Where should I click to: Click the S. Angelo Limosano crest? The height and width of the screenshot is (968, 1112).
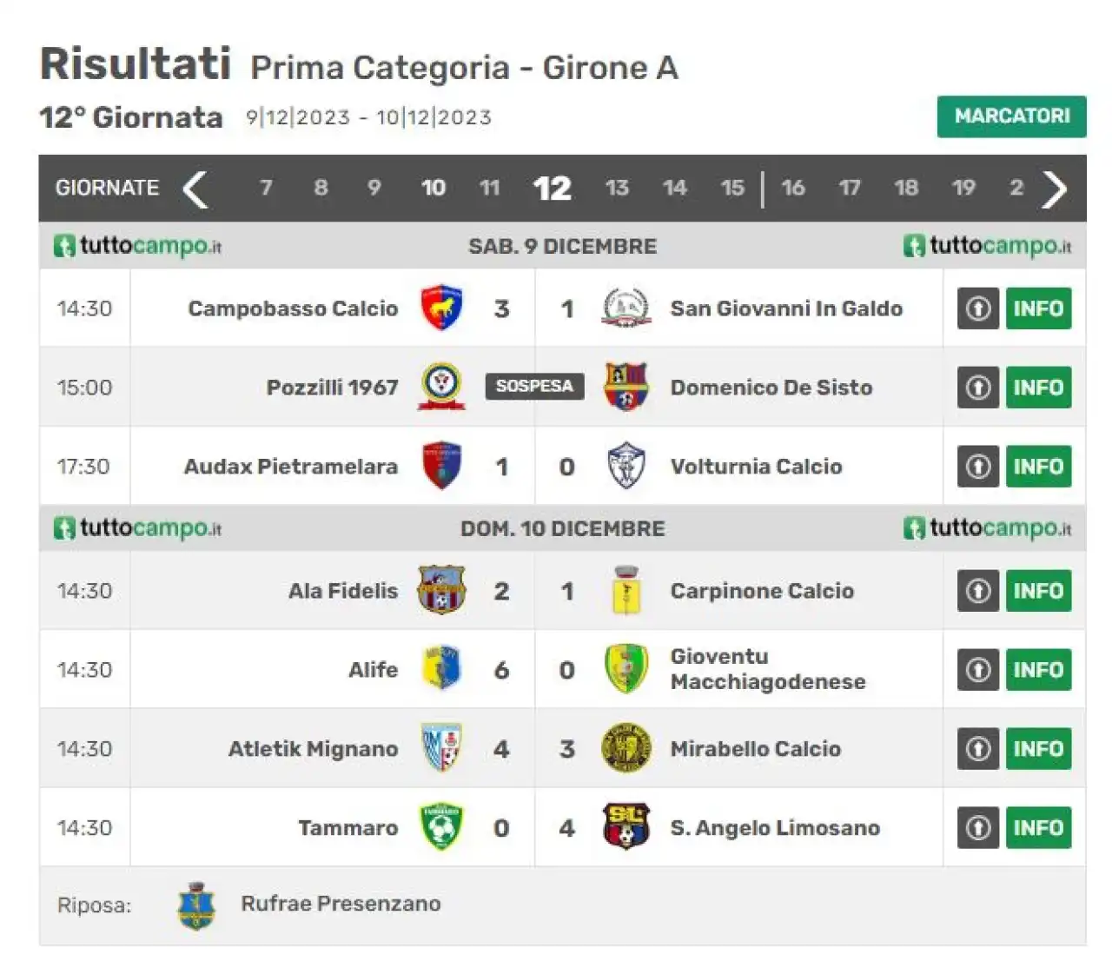click(626, 827)
